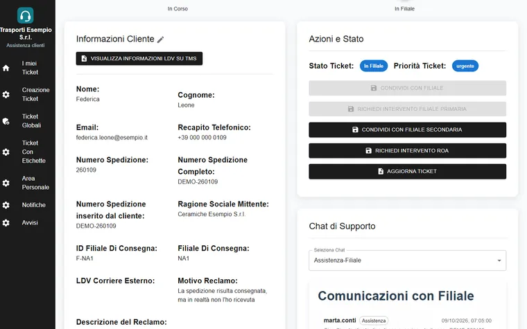This screenshot has height=329, width=527.
Task: Click gear icon next to Creazione Ticket
Action: coord(6,95)
